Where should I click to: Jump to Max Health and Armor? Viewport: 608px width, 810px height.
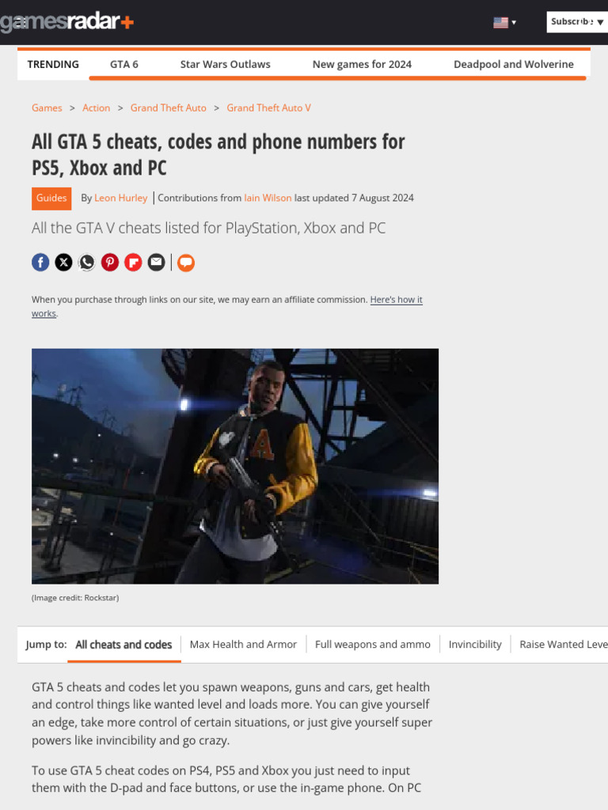point(243,644)
